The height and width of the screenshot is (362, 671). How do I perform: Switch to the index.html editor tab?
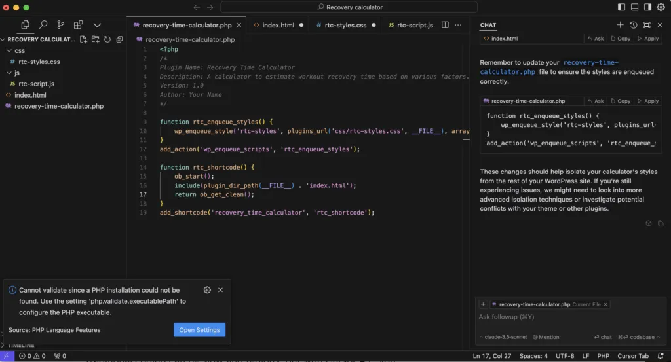[x=278, y=25]
